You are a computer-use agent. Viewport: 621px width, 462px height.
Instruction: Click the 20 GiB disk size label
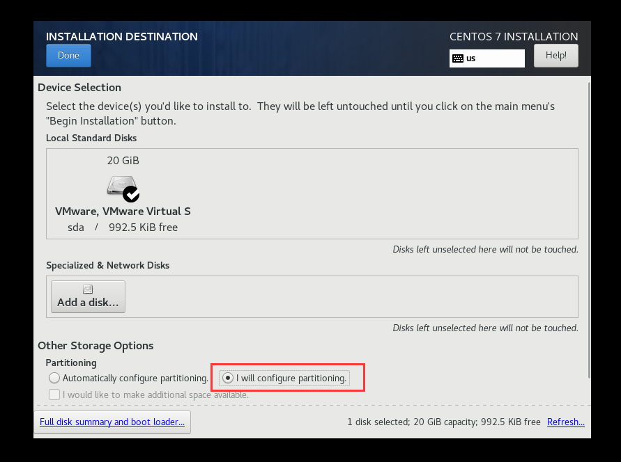click(123, 161)
